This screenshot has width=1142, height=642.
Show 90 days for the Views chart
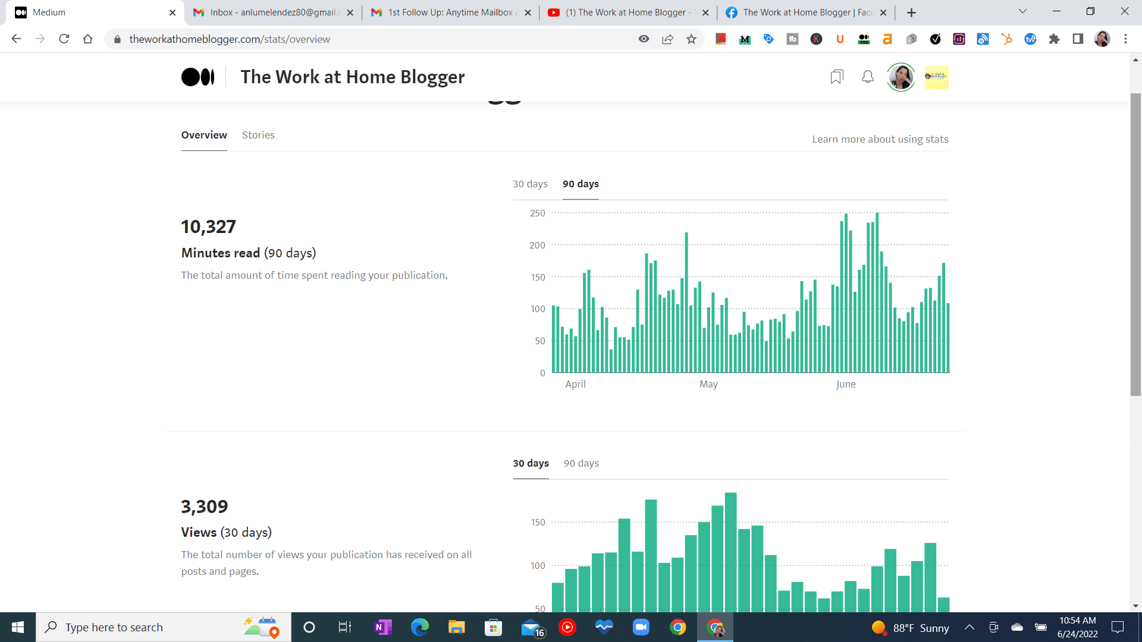point(581,463)
